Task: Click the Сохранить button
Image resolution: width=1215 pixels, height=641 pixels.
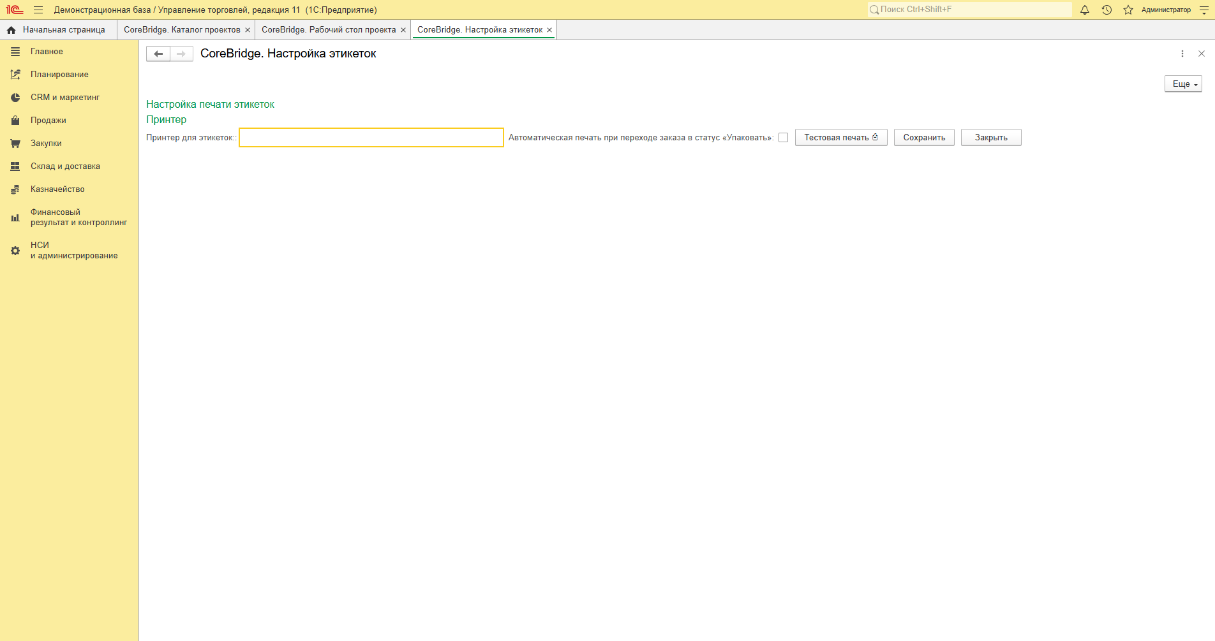Action: coord(924,138)
